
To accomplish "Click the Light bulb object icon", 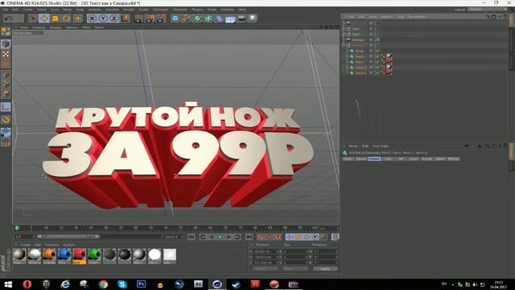I will click(252, 18).
